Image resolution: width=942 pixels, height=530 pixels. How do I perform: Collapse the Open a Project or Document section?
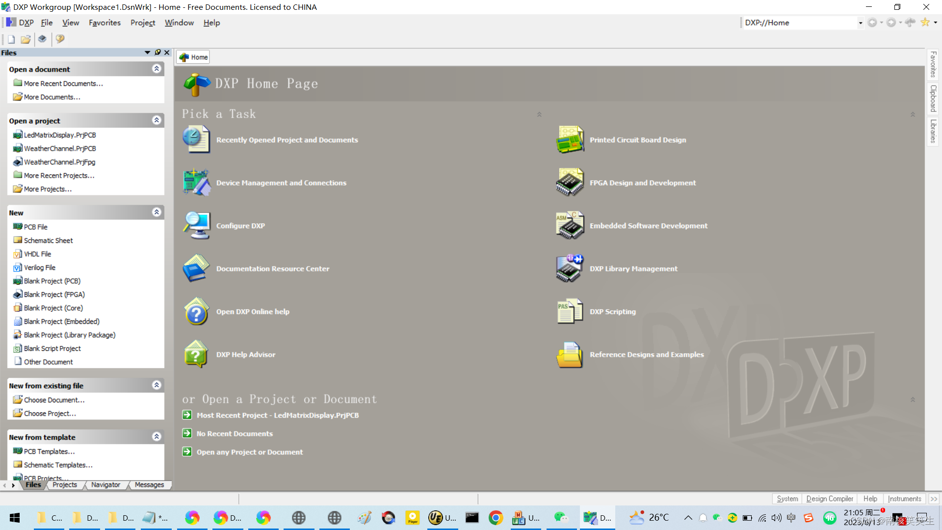tap(913, 400)
